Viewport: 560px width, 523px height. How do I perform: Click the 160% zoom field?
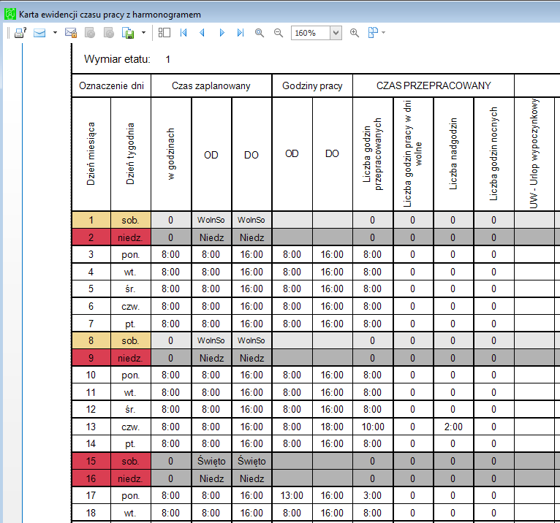311,33
